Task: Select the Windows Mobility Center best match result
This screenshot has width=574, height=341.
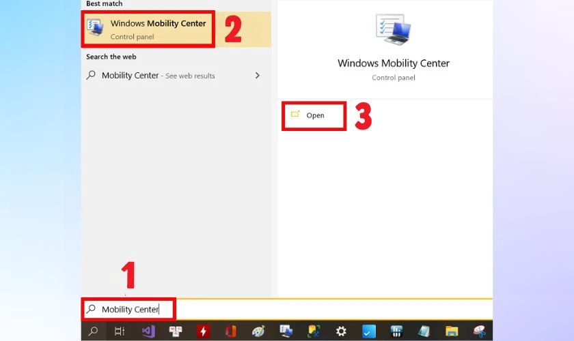Action: (176, 29)
